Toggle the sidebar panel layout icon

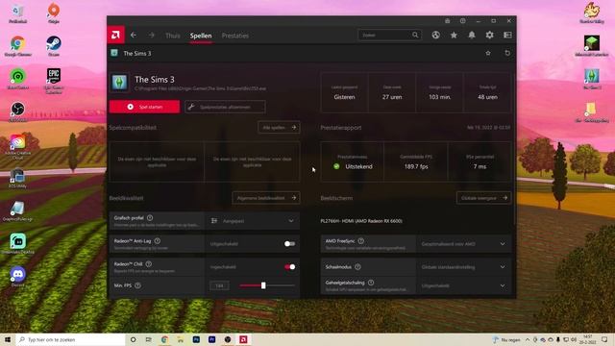(x=507, y=35)
